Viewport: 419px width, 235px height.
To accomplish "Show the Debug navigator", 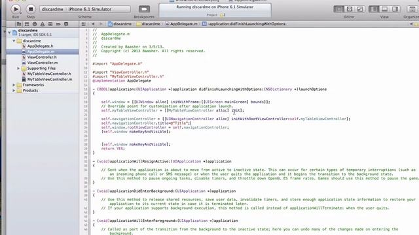I will click(x=50, y=24).
